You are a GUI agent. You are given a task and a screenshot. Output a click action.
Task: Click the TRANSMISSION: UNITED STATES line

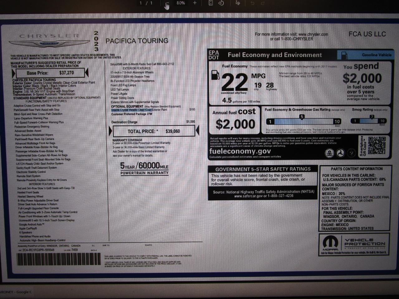pyautogui.click(x=348, y=229)
